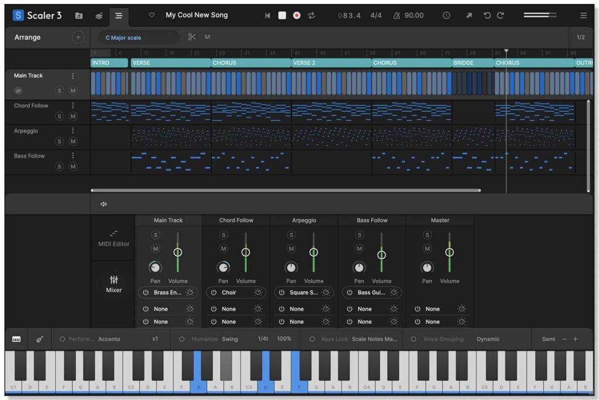This screenshot has height=400, width=599.
Task: Switch to the guitar fretboard view
Action: [40, 339]
